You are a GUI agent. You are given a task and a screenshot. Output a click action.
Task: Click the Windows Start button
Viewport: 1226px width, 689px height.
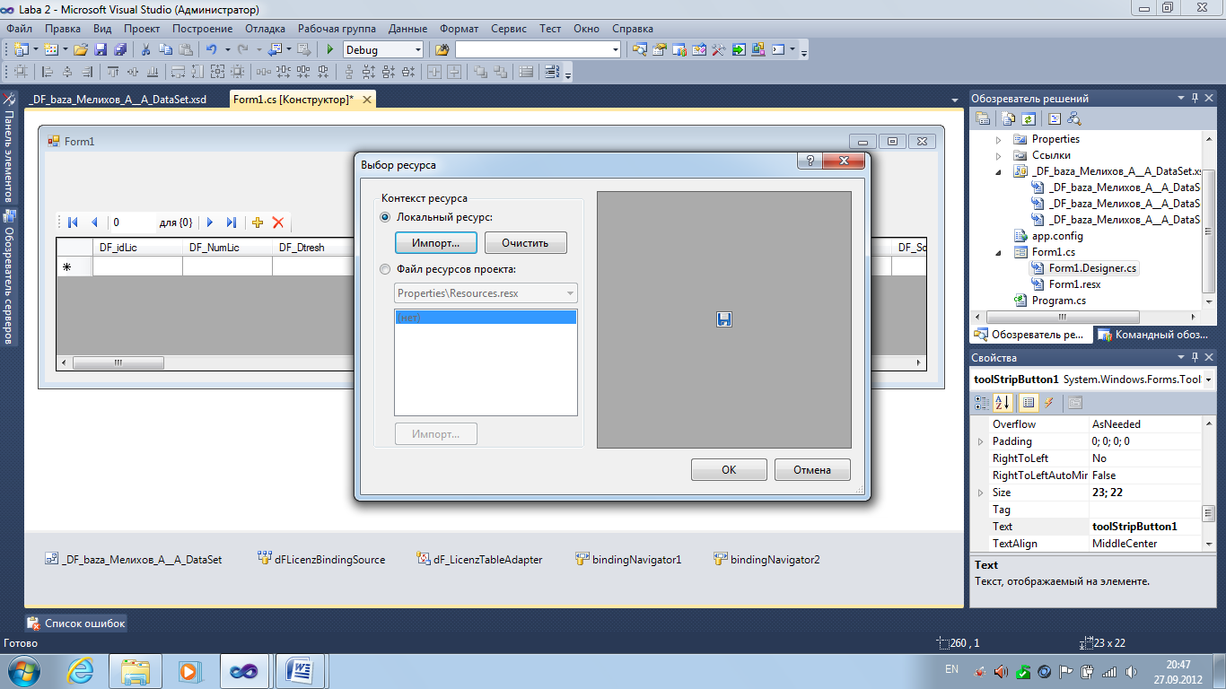coord(23,670)
